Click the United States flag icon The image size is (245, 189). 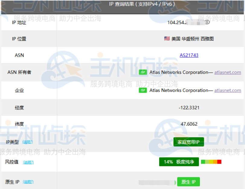[167, 38]
